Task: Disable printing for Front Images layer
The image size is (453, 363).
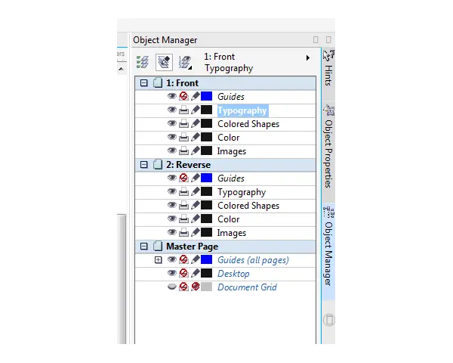Action: [x=183, y=150]
